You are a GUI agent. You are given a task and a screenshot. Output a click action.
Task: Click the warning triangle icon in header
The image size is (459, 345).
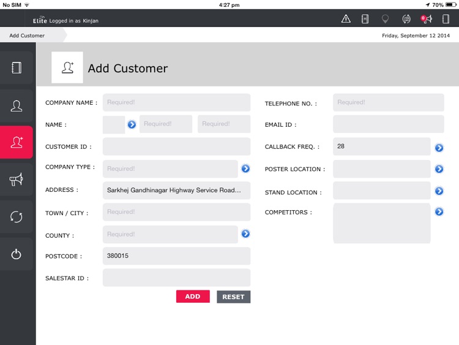(346, 19)
